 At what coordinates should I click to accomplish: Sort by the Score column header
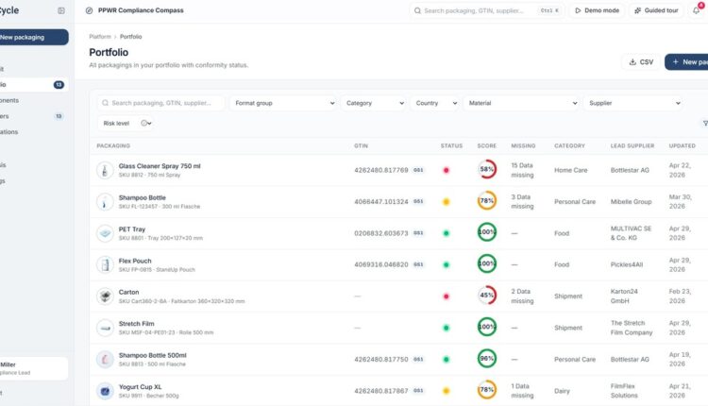click(x=487, y=145)
